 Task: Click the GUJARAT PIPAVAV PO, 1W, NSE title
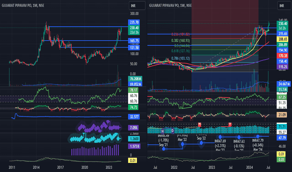point(170,5)
